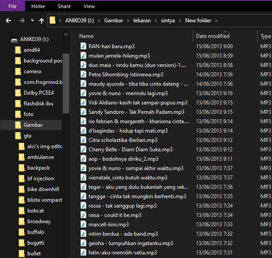Select Vidi Aldiano-kasih tak sampai-pupus.mp3
Screen dimensions: 272x258
click(x=138, y=103)
